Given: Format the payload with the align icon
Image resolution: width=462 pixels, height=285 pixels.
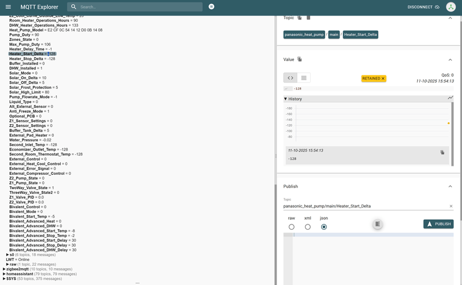Looking at the screenshot, I should pos(378,224).
